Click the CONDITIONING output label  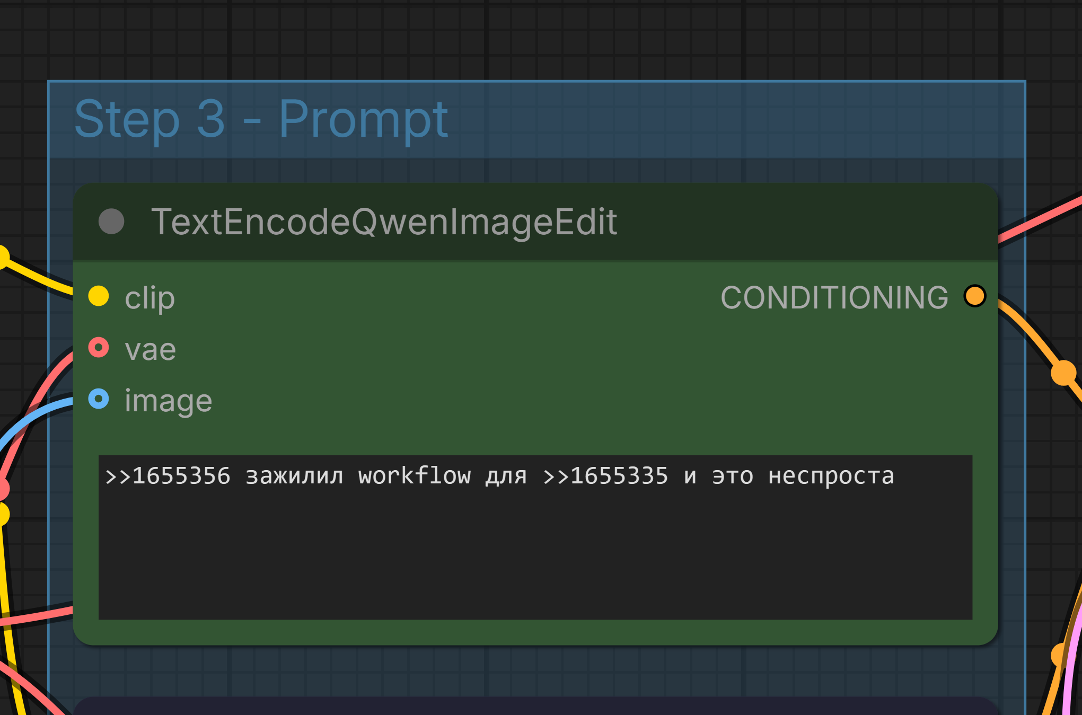[x=834, y=297]
